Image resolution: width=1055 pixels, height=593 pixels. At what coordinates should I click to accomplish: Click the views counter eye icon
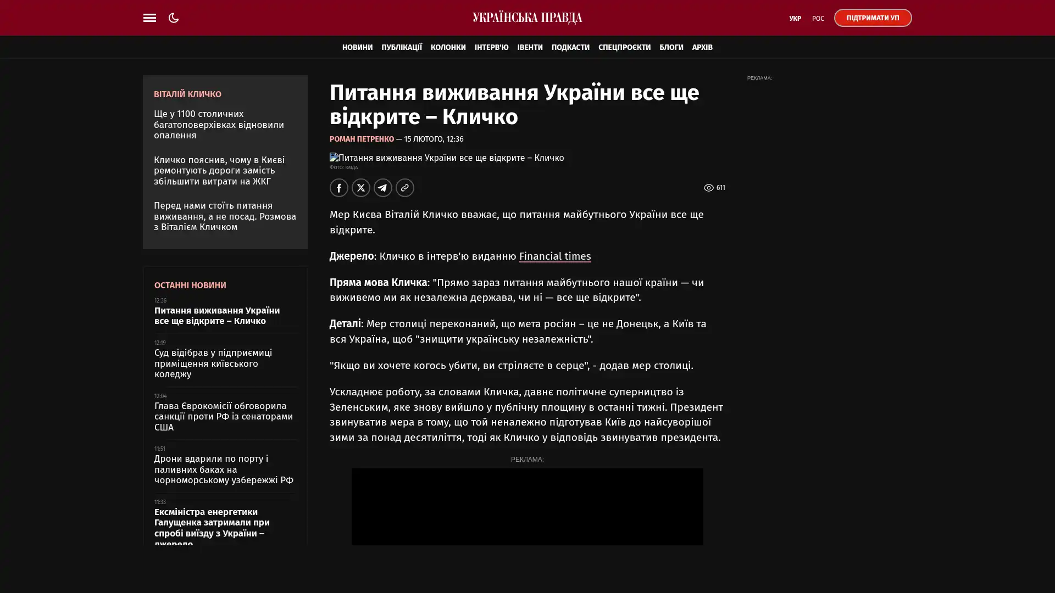(708, 188)
